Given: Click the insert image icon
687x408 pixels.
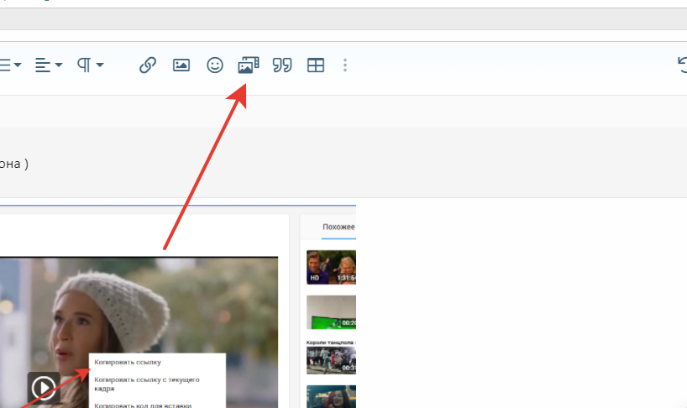Looking at the screenshot, I should point(181,65).
